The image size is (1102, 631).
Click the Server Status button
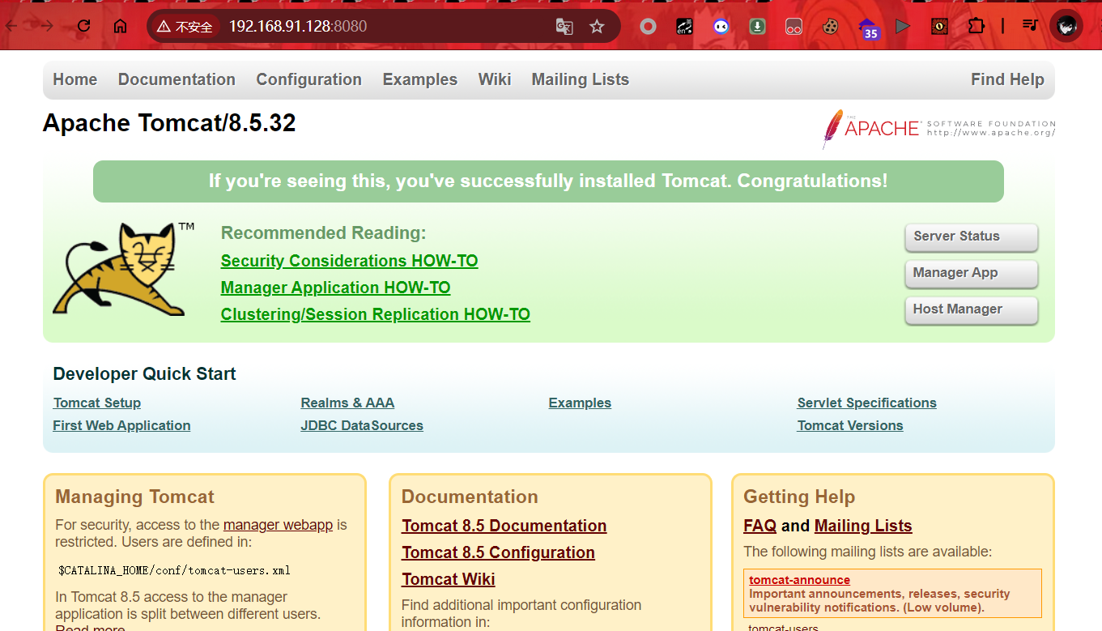coord(972,237)
